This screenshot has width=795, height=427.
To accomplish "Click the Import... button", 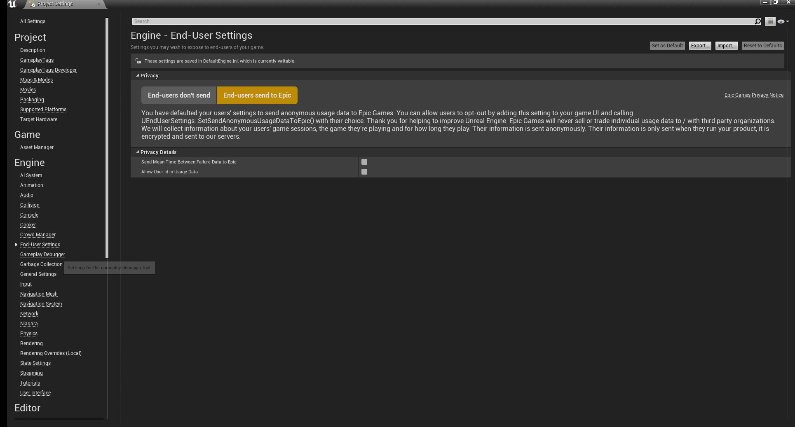I will (x=726, y=46).
